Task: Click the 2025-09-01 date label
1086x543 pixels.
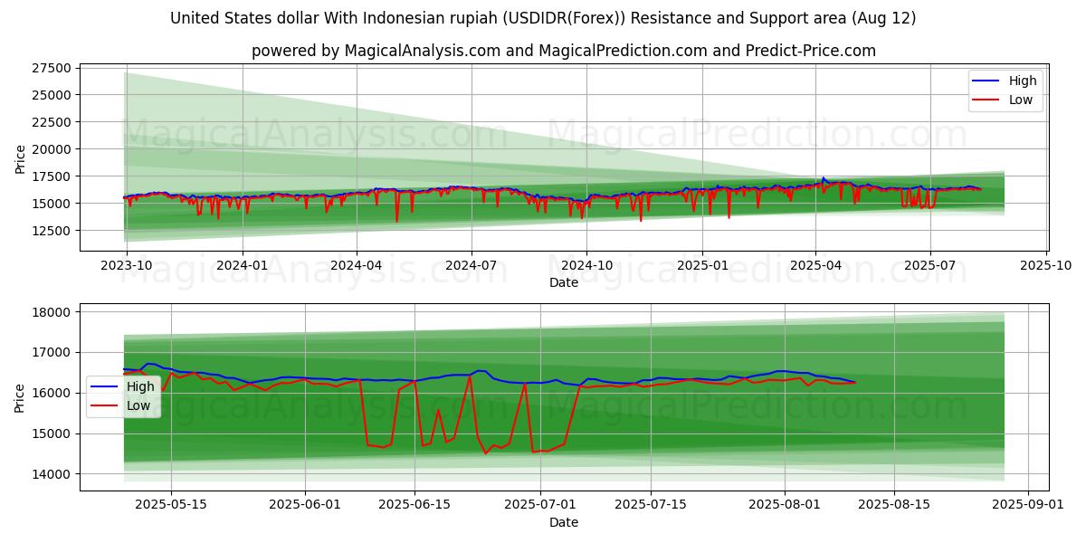Action: point(1029,505)
